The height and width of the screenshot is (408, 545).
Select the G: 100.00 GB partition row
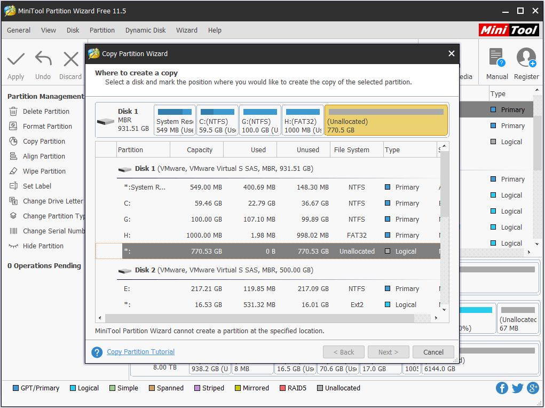pos(267,219)
